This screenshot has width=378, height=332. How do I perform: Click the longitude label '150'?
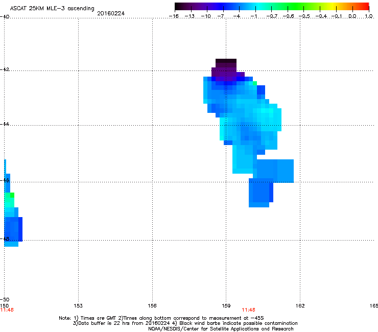pos(4,306)
